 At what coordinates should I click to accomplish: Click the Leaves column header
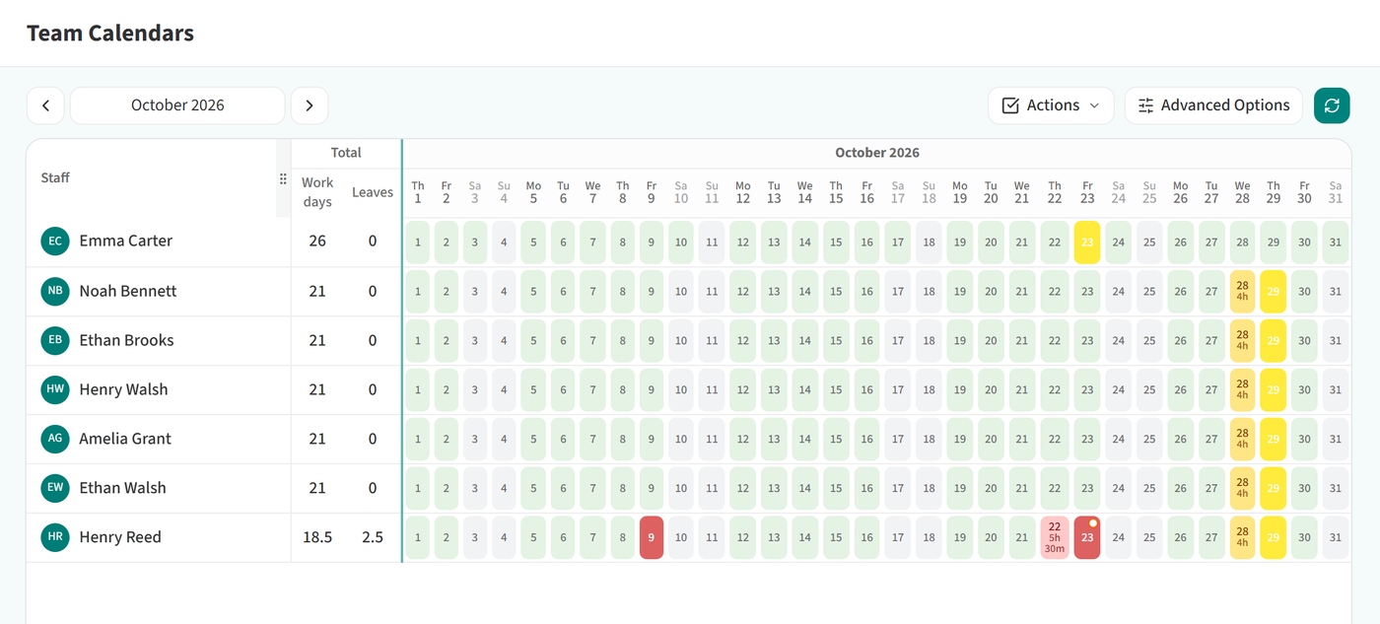(x=373, y=192)
